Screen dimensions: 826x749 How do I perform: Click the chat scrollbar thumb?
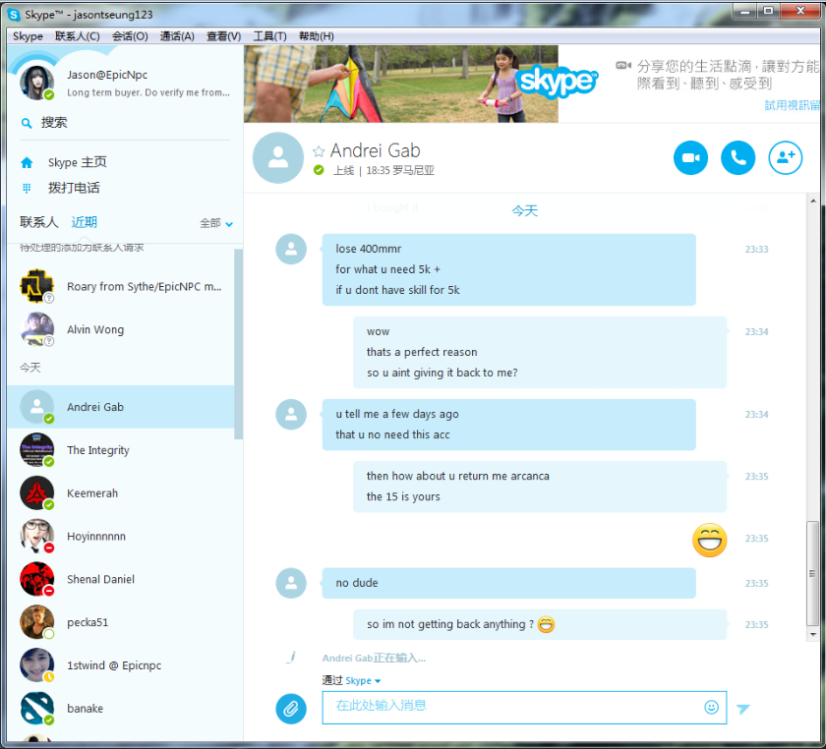[x=812, y=574]
